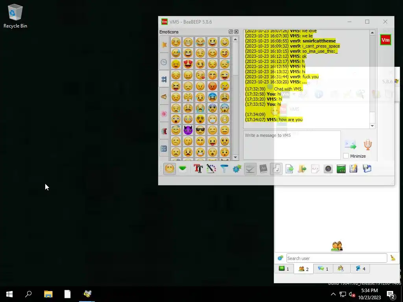Click the red Vm user avatar in chat window

point(386,40)
